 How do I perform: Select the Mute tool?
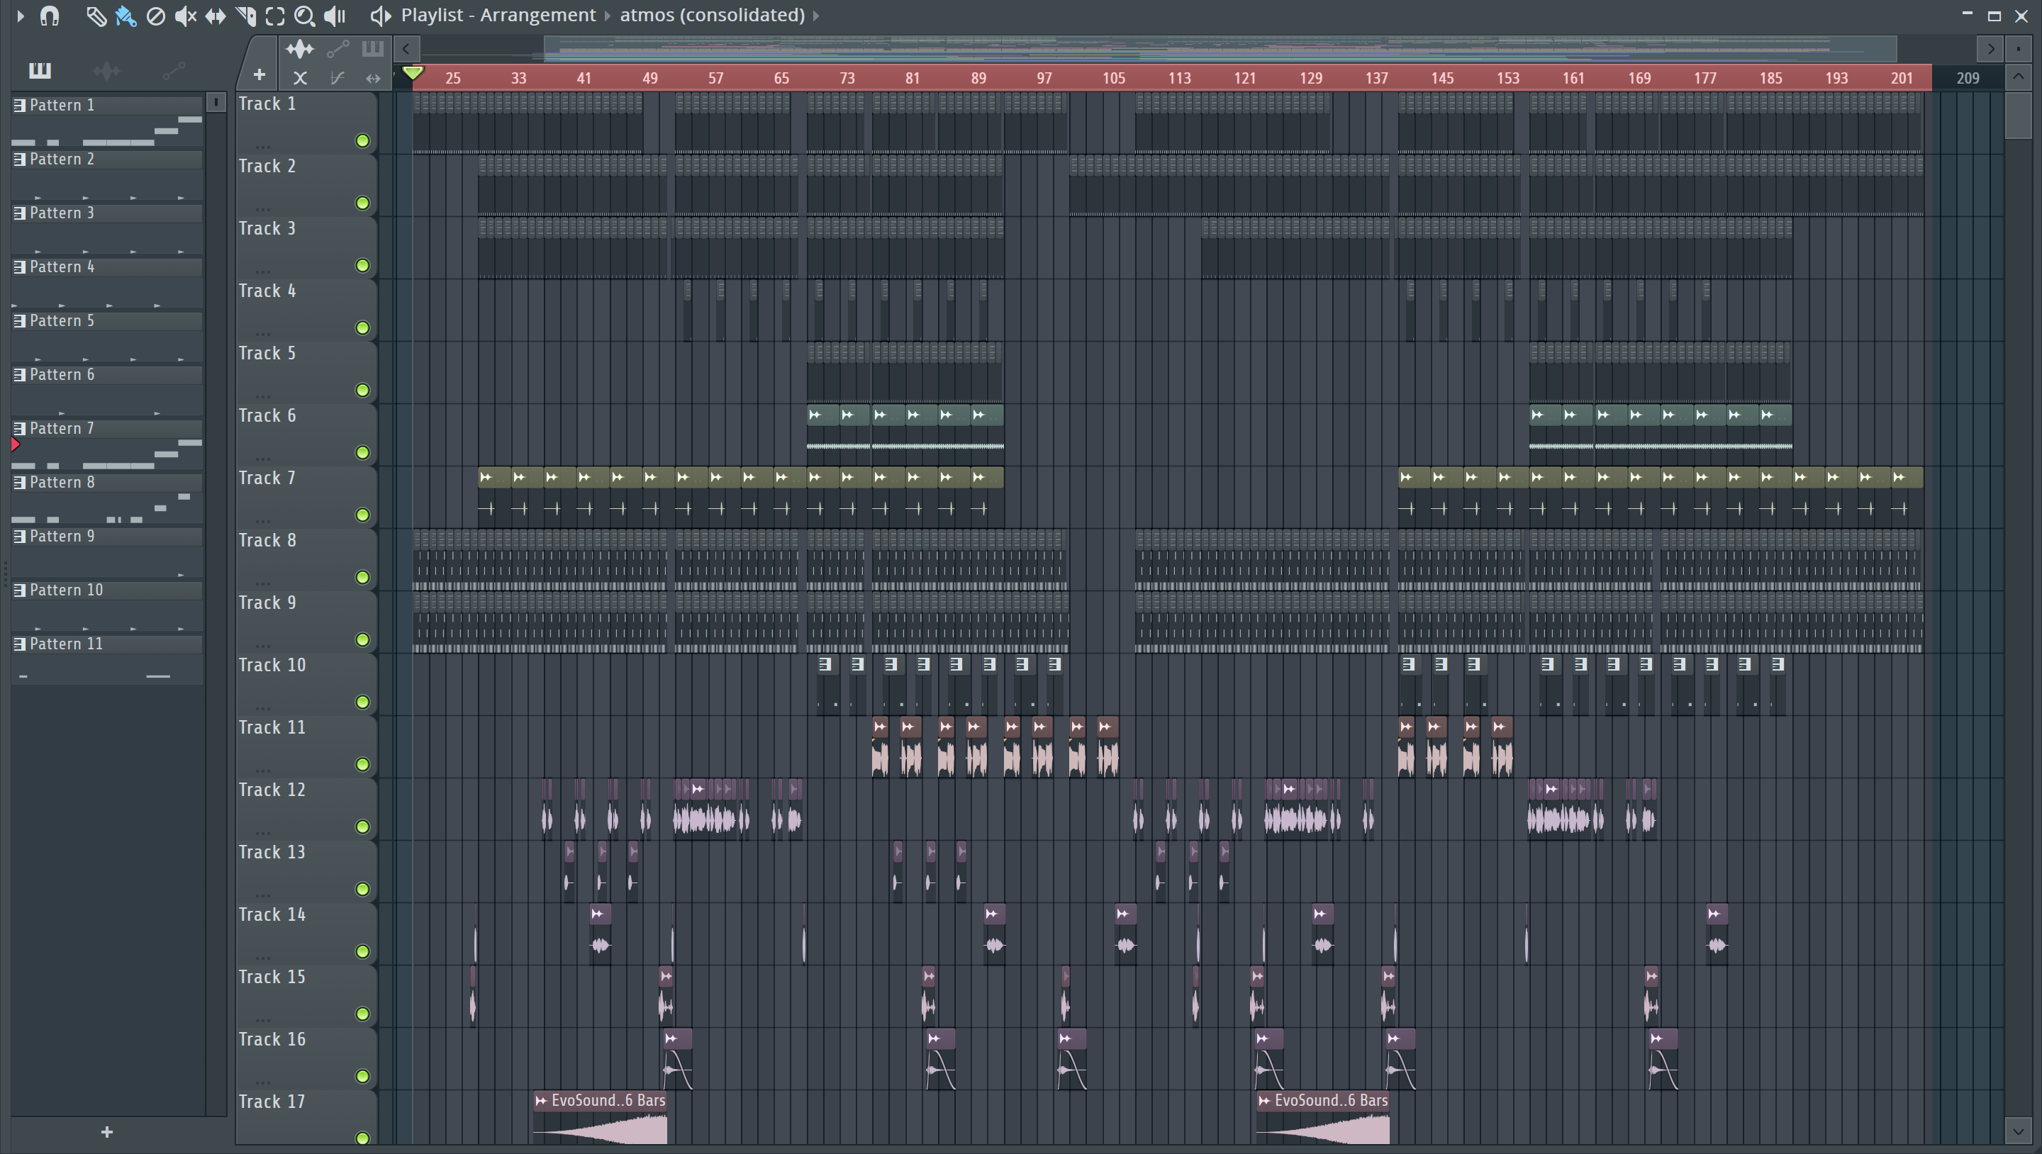[x=186, y=16]
